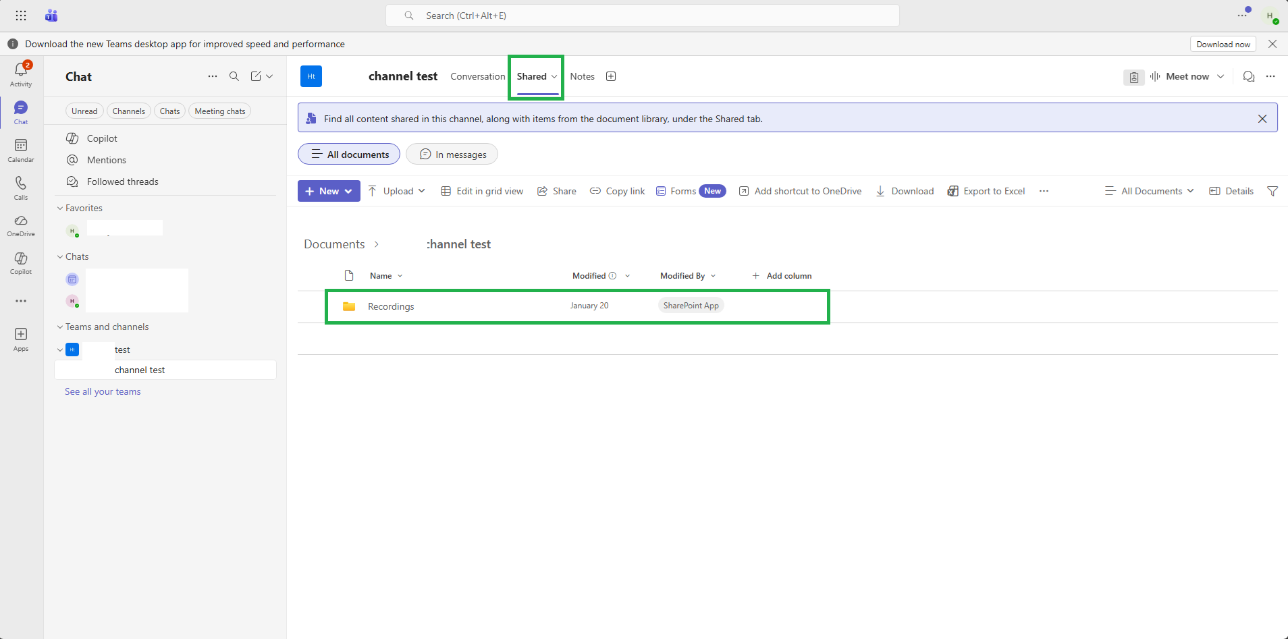Go to Documents in the breadcrumb
This screenshot has height=639, width=1288.
pos(334,244)
